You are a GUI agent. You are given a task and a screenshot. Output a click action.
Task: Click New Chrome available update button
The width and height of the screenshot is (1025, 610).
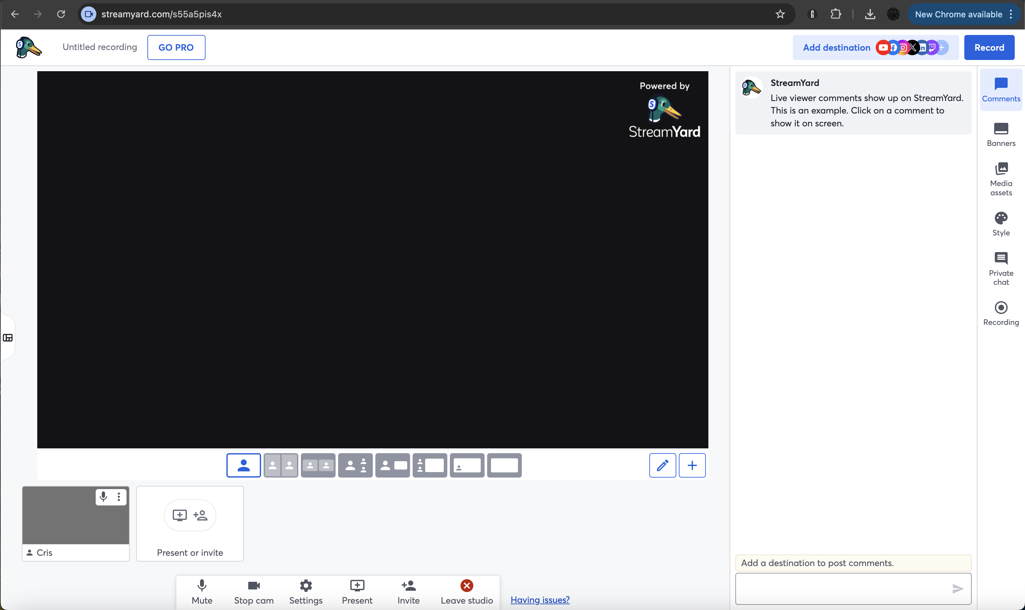964,14
